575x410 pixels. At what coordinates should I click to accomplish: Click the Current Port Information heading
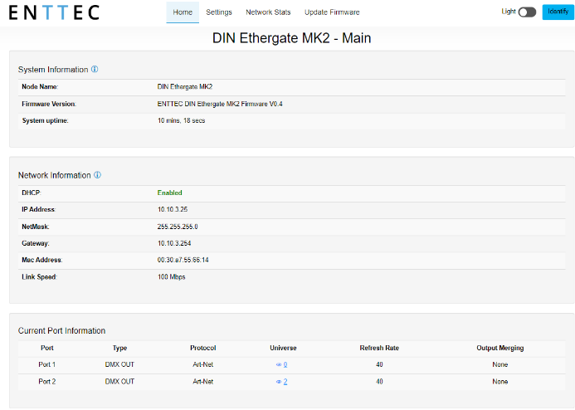[61, 331]
